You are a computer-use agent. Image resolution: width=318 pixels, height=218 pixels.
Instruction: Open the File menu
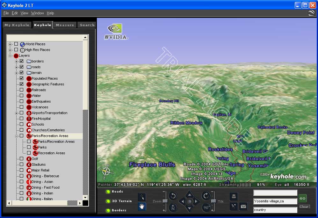[6, 13]
